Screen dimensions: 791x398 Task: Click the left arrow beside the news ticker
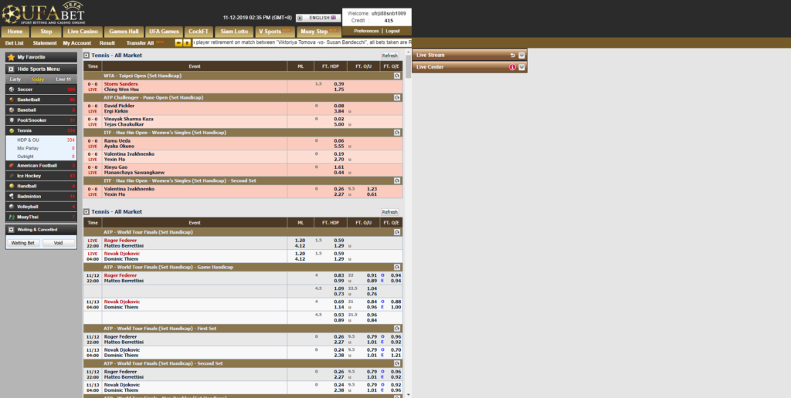pos(178,43)
